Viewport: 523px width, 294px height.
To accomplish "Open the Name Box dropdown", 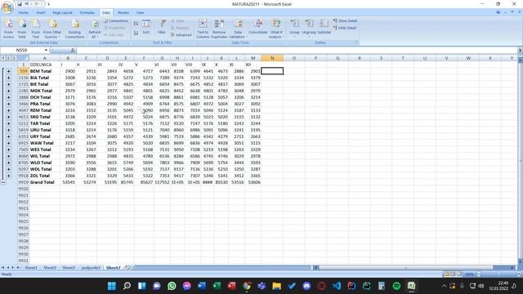I will [46, 51].
